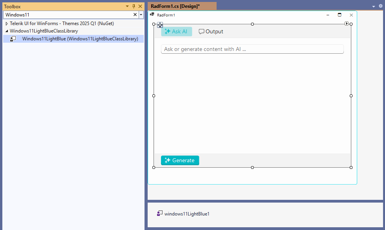This screenshot has height=230, width=385.
Task: Collapse the Windows11LightBlueClassLibrary group
Action: 6,31
